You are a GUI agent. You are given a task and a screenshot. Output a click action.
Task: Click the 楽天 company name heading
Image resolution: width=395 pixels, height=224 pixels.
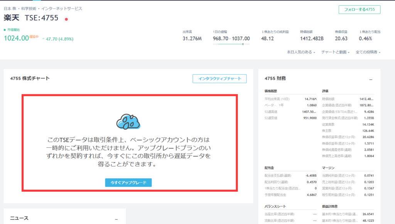coord(11,18)
